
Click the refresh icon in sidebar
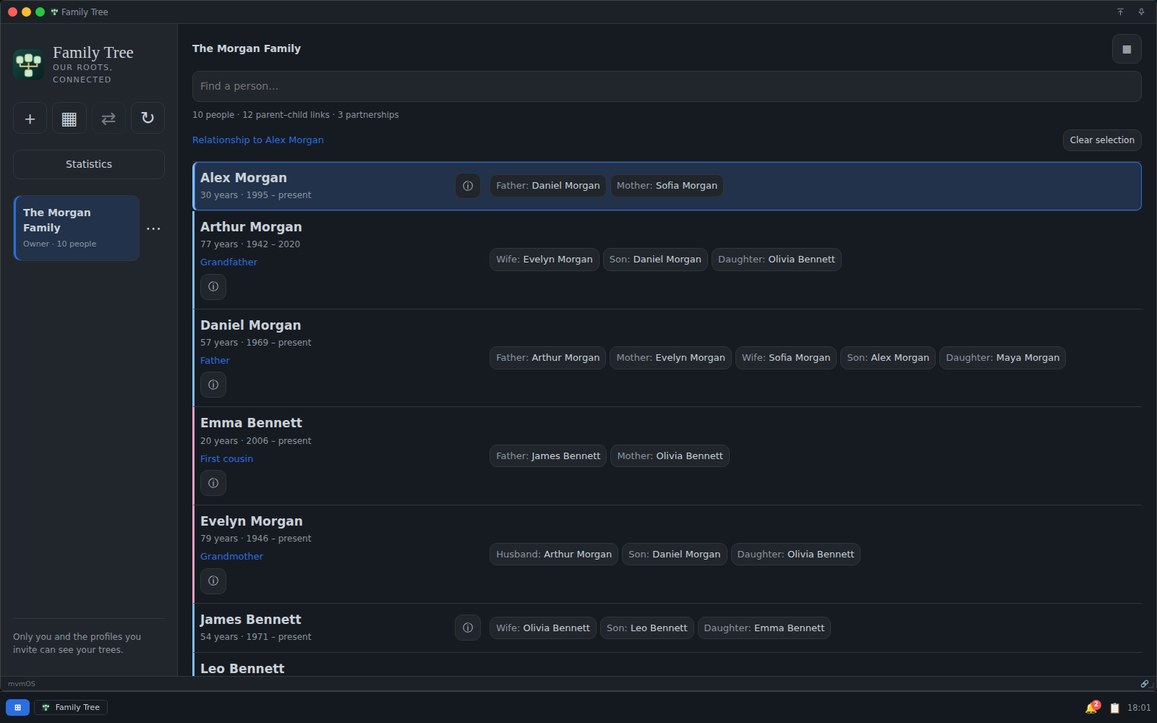tap(148, 119)
